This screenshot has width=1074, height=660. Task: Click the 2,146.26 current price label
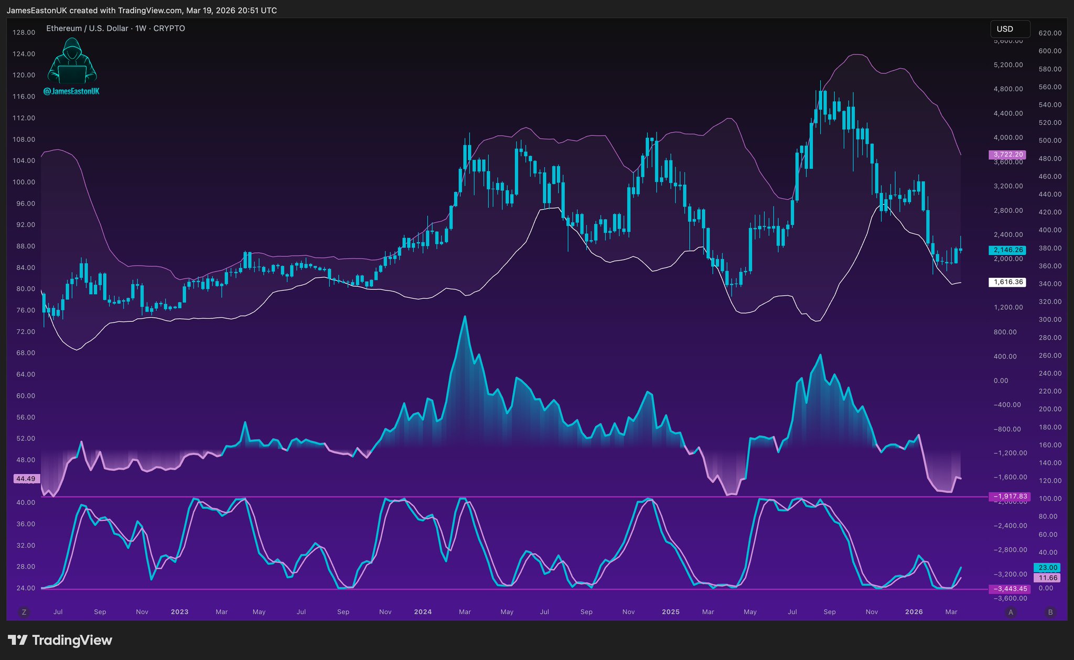1007,250
